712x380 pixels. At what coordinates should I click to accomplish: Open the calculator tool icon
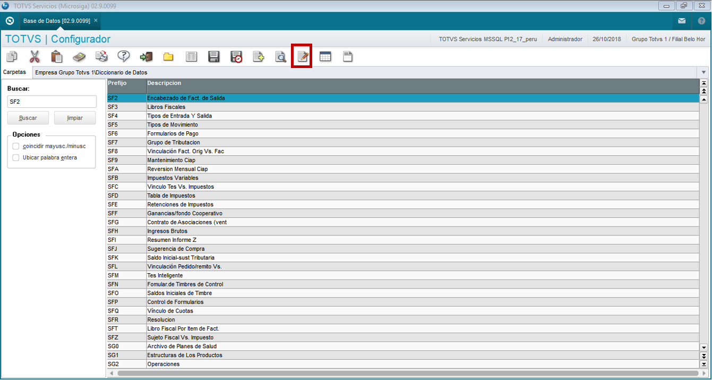coord(79,56)
